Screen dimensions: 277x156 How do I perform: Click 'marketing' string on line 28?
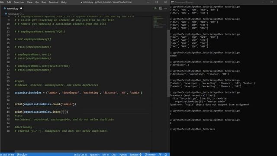pos(91,93)
